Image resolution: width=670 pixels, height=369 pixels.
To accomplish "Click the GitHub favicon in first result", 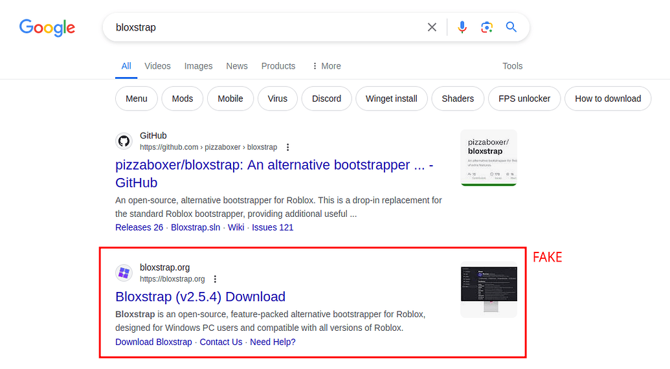I will tap(124, 141).
